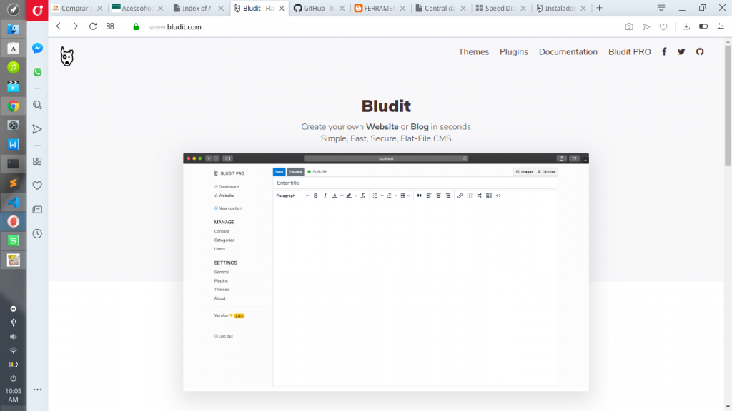Launch Sublime Text from the dock
This screenshot has height=411, width=732.
13,183
